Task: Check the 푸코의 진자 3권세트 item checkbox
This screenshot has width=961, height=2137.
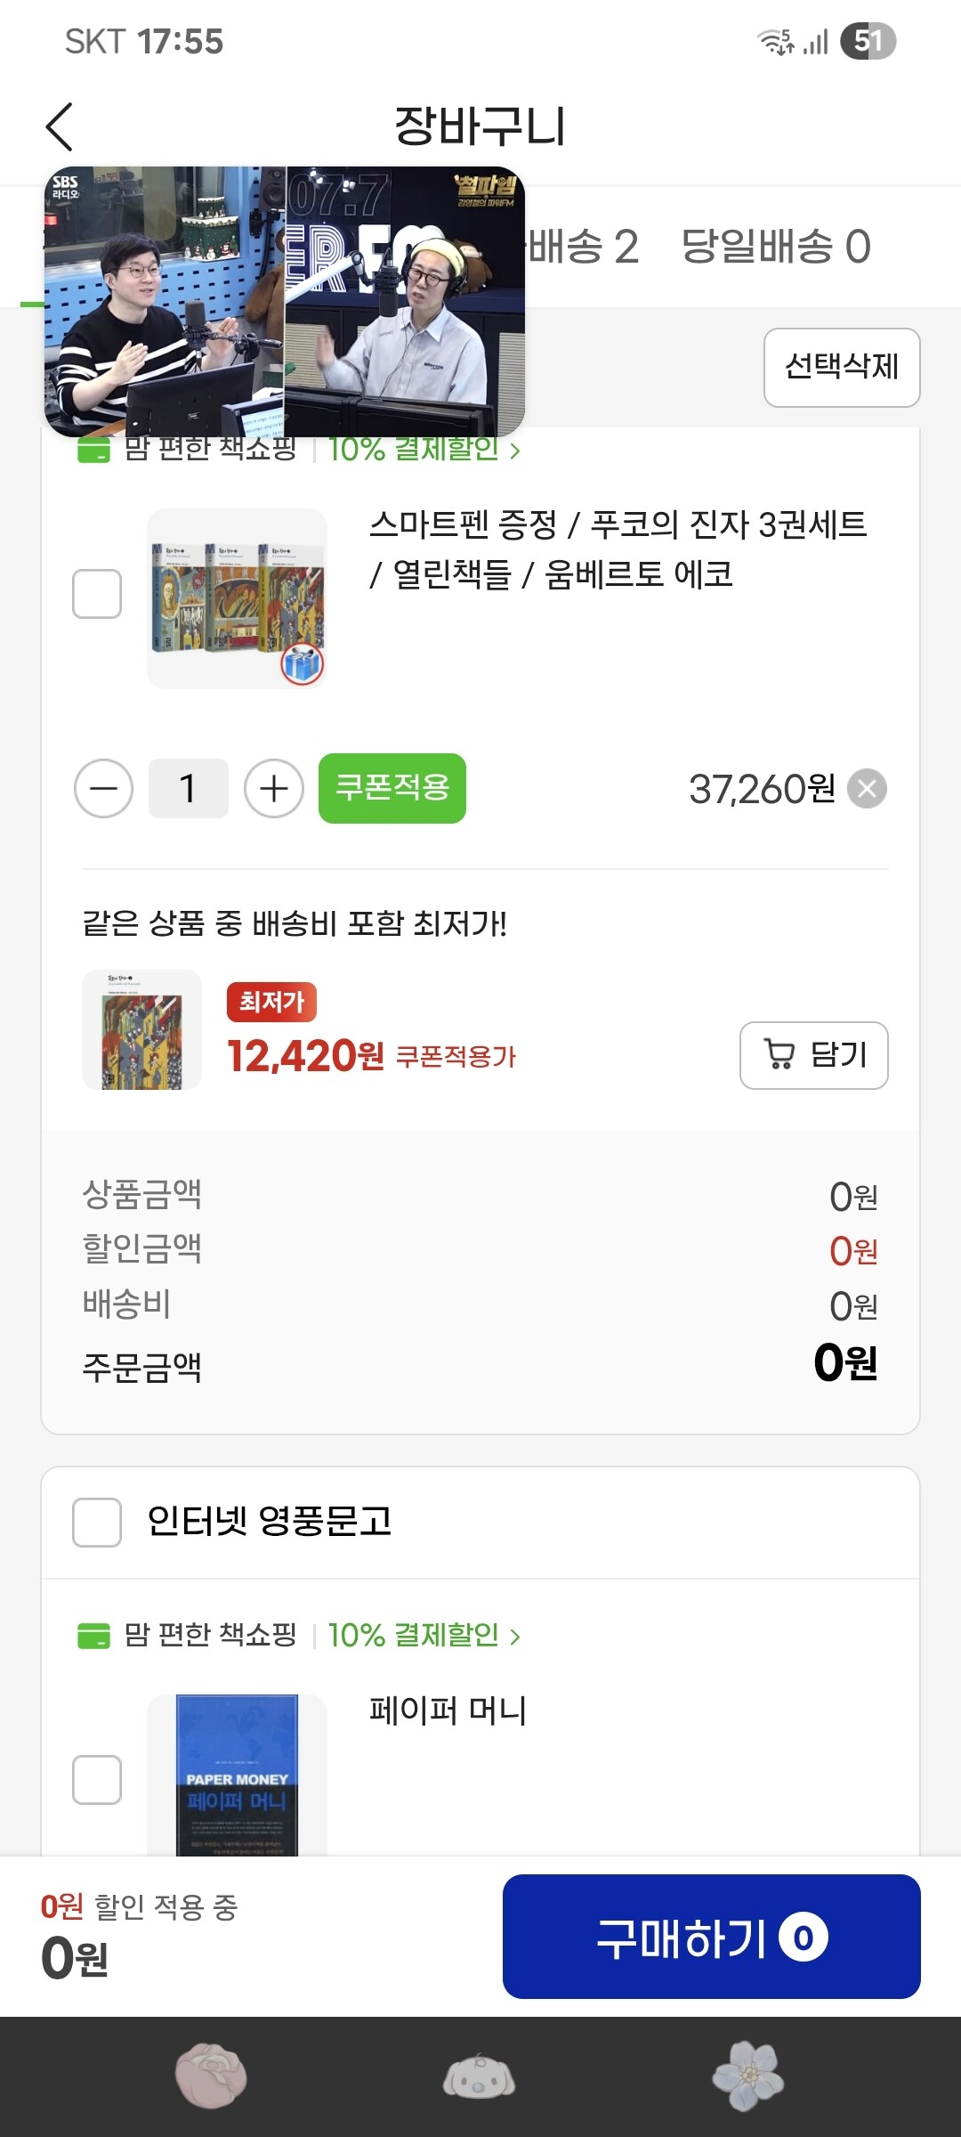Action: click(97, 594)
